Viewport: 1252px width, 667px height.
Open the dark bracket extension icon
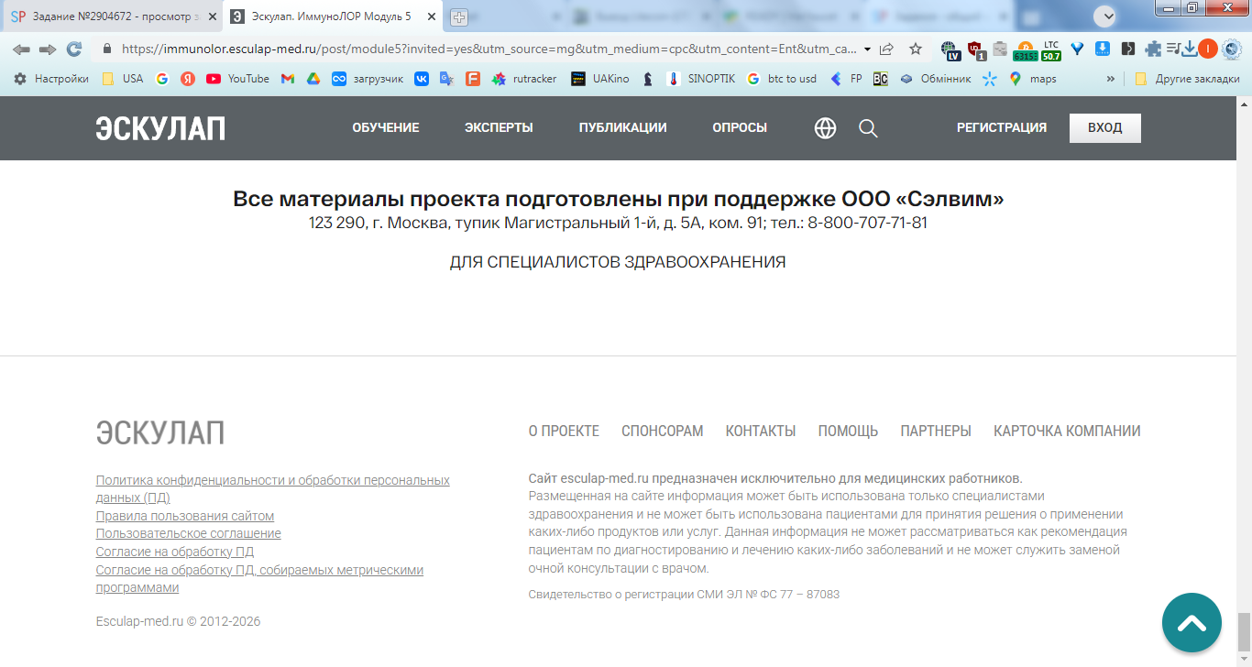[1128, 49]
